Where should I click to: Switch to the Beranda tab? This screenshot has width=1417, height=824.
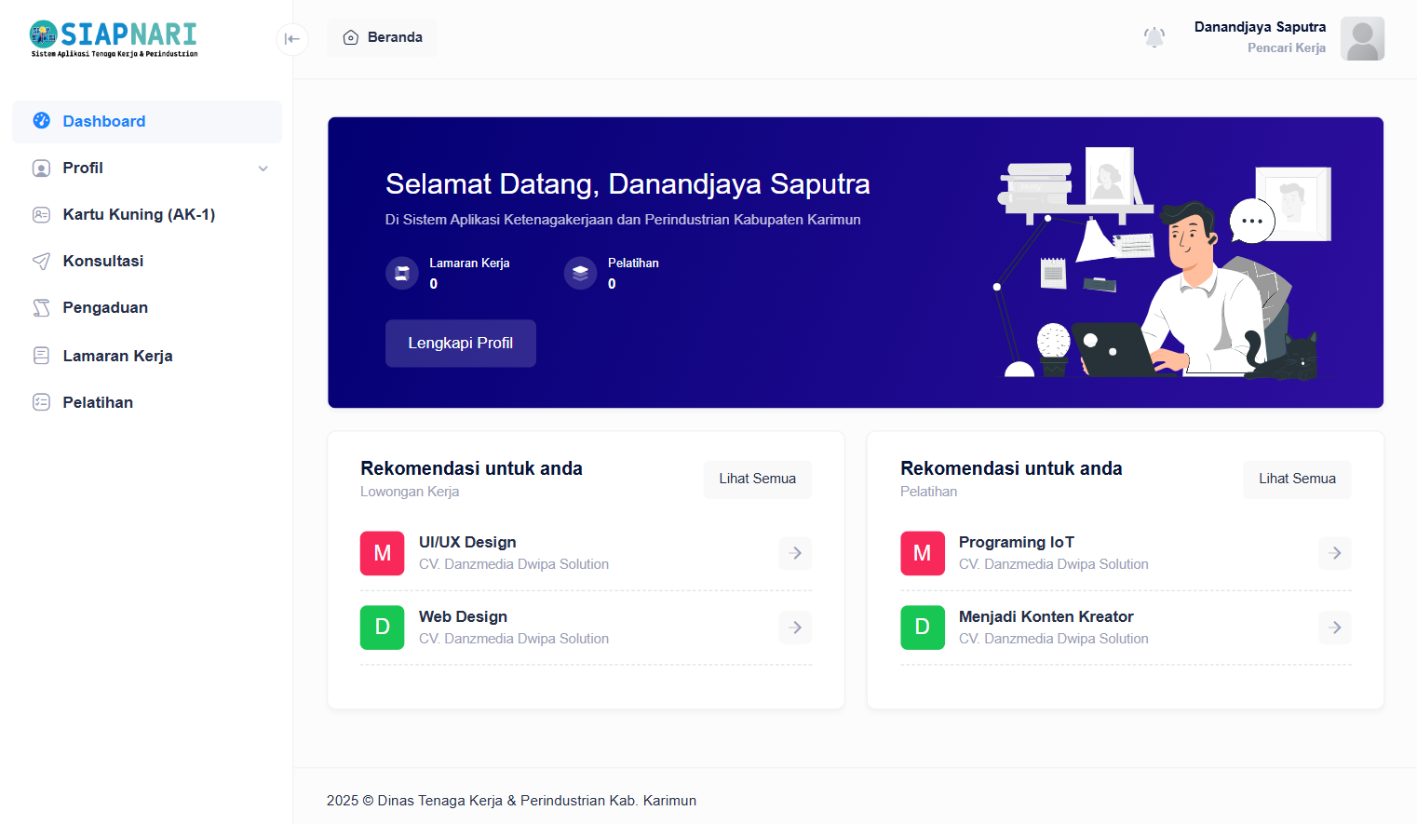click(x=382, y=37)
